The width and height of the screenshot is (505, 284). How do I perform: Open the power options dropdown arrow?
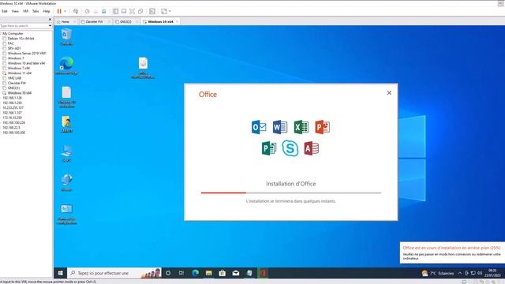point(65,11)
